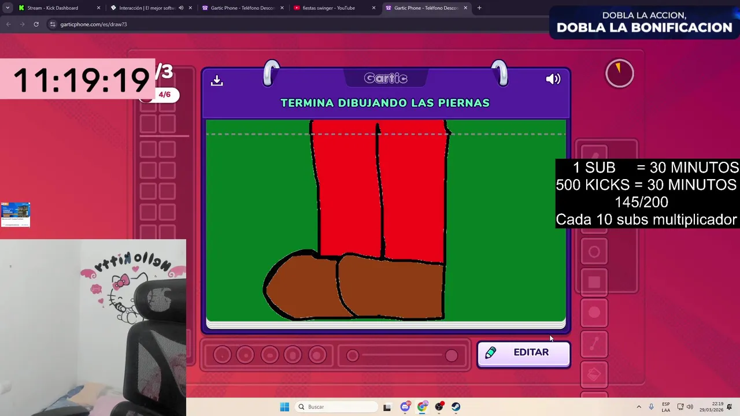Open the Windows Start menu
This screenshot has width=740, height=416.
click(x=284, y=407)
